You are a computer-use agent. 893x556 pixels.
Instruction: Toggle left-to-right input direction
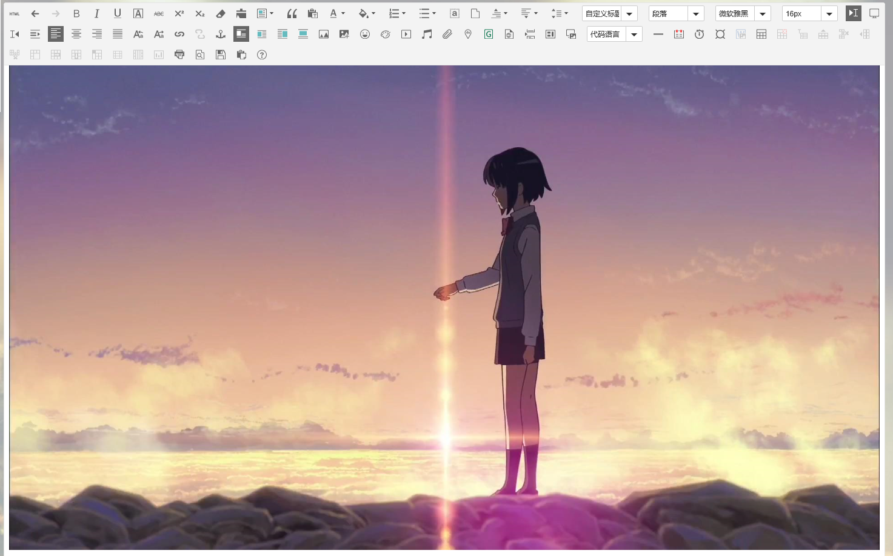pos(854,13)
